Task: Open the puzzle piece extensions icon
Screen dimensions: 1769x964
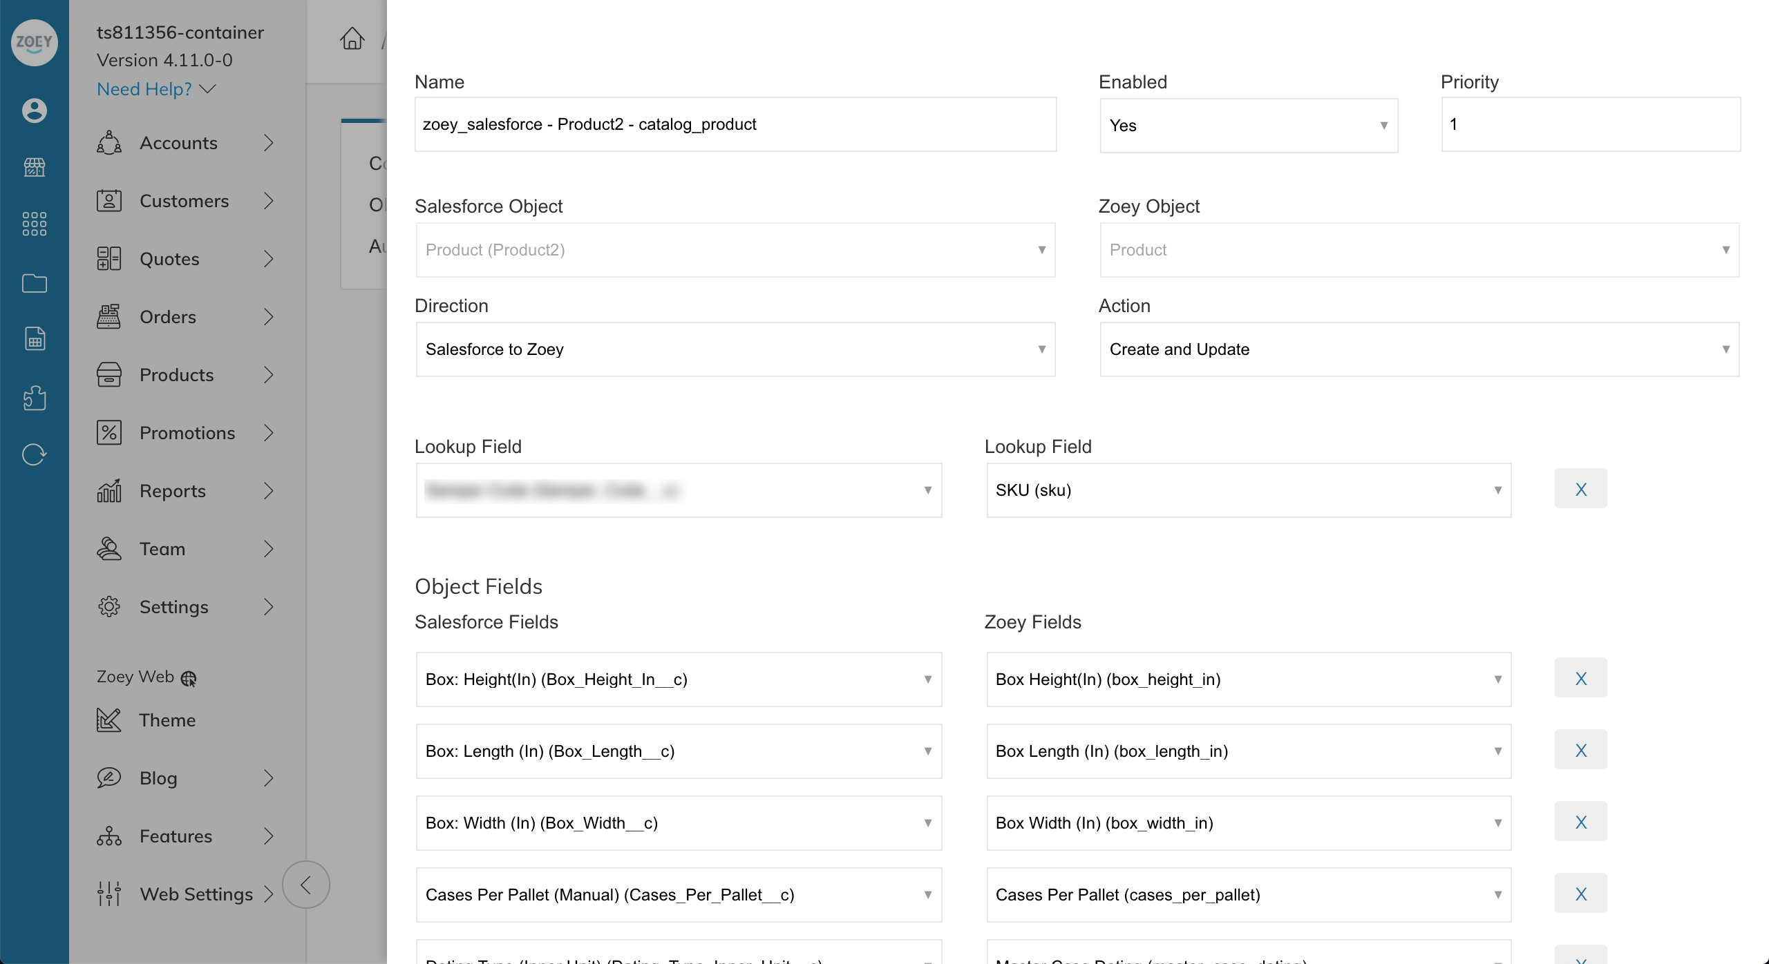Action: (34, 398)
